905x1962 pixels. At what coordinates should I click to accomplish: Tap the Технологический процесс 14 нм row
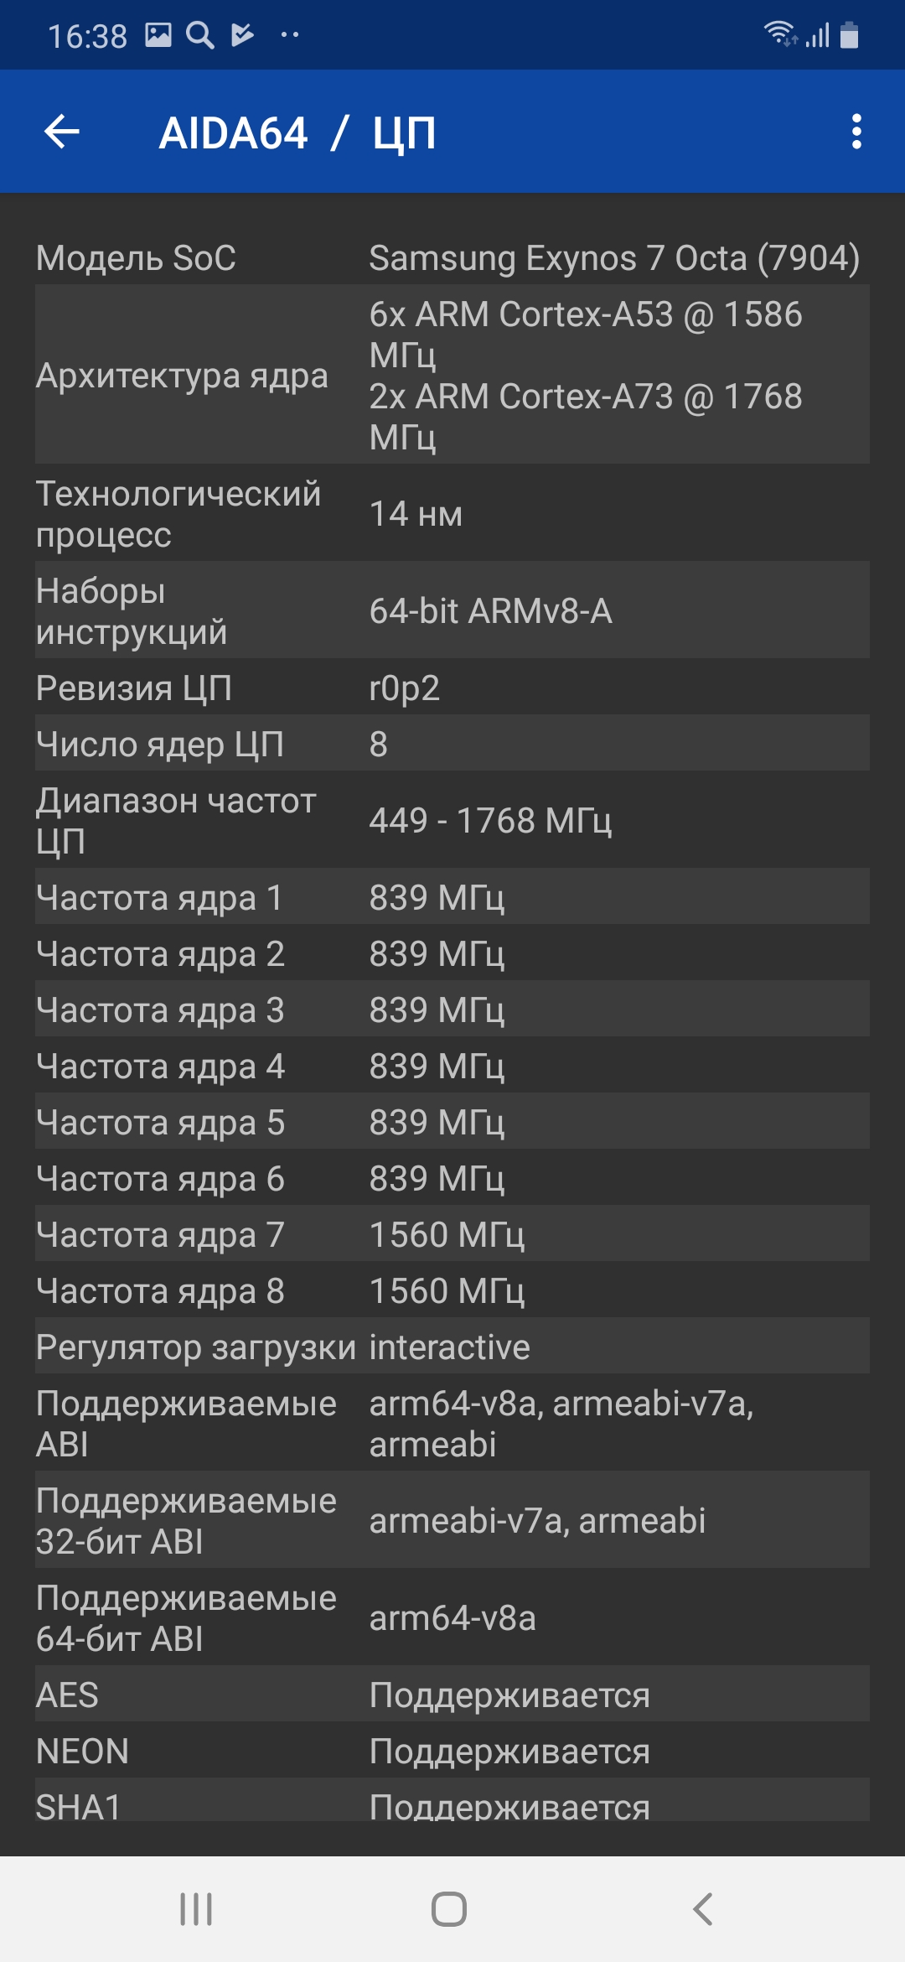click(452, 513)
